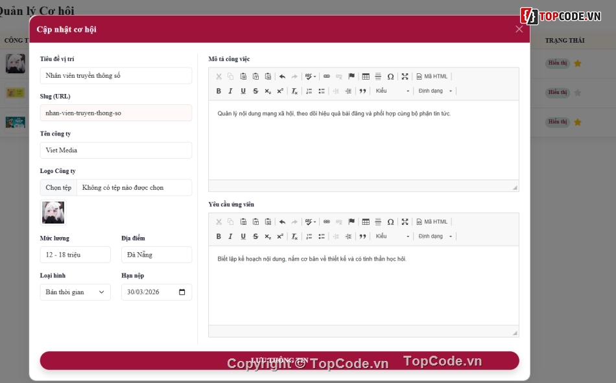Screen dimensions: 616x383
Task: Click Copy icon in Mô tả công việc editor
Action: coord(231,76)
